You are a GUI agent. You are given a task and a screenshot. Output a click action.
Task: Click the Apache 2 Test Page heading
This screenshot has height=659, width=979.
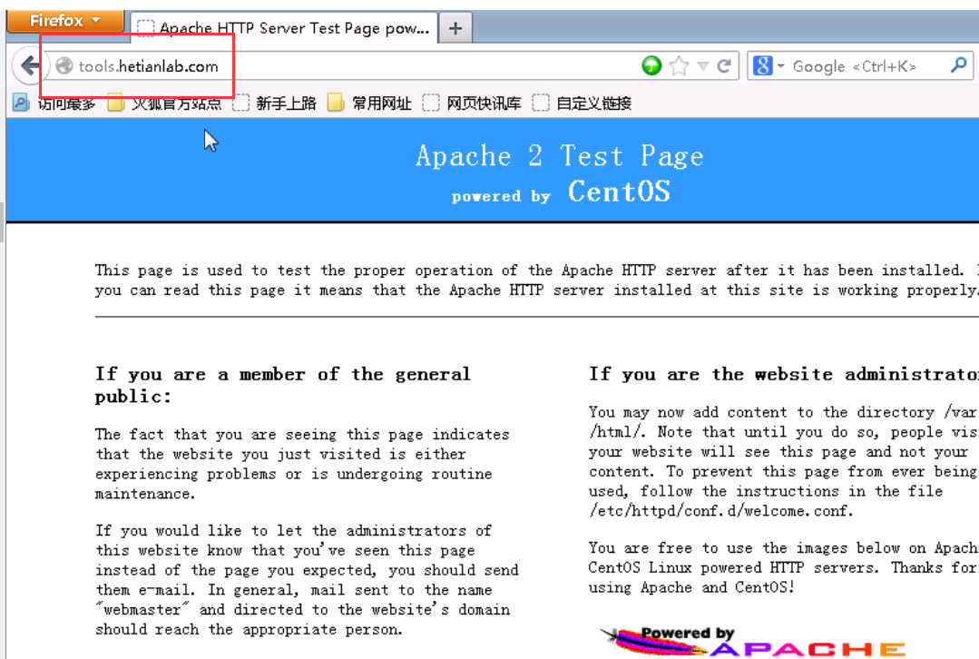[x=560, y=155]
